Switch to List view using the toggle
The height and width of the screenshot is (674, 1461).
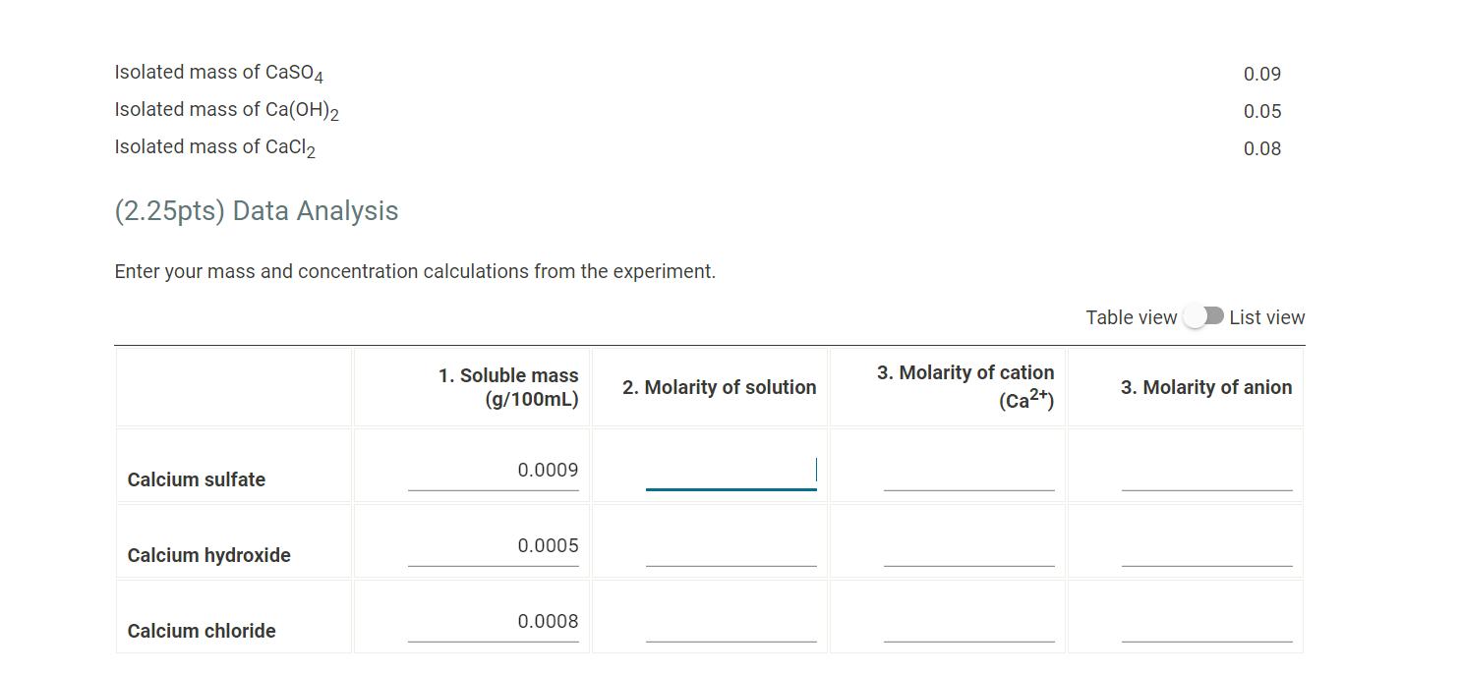click(1203, 316)
